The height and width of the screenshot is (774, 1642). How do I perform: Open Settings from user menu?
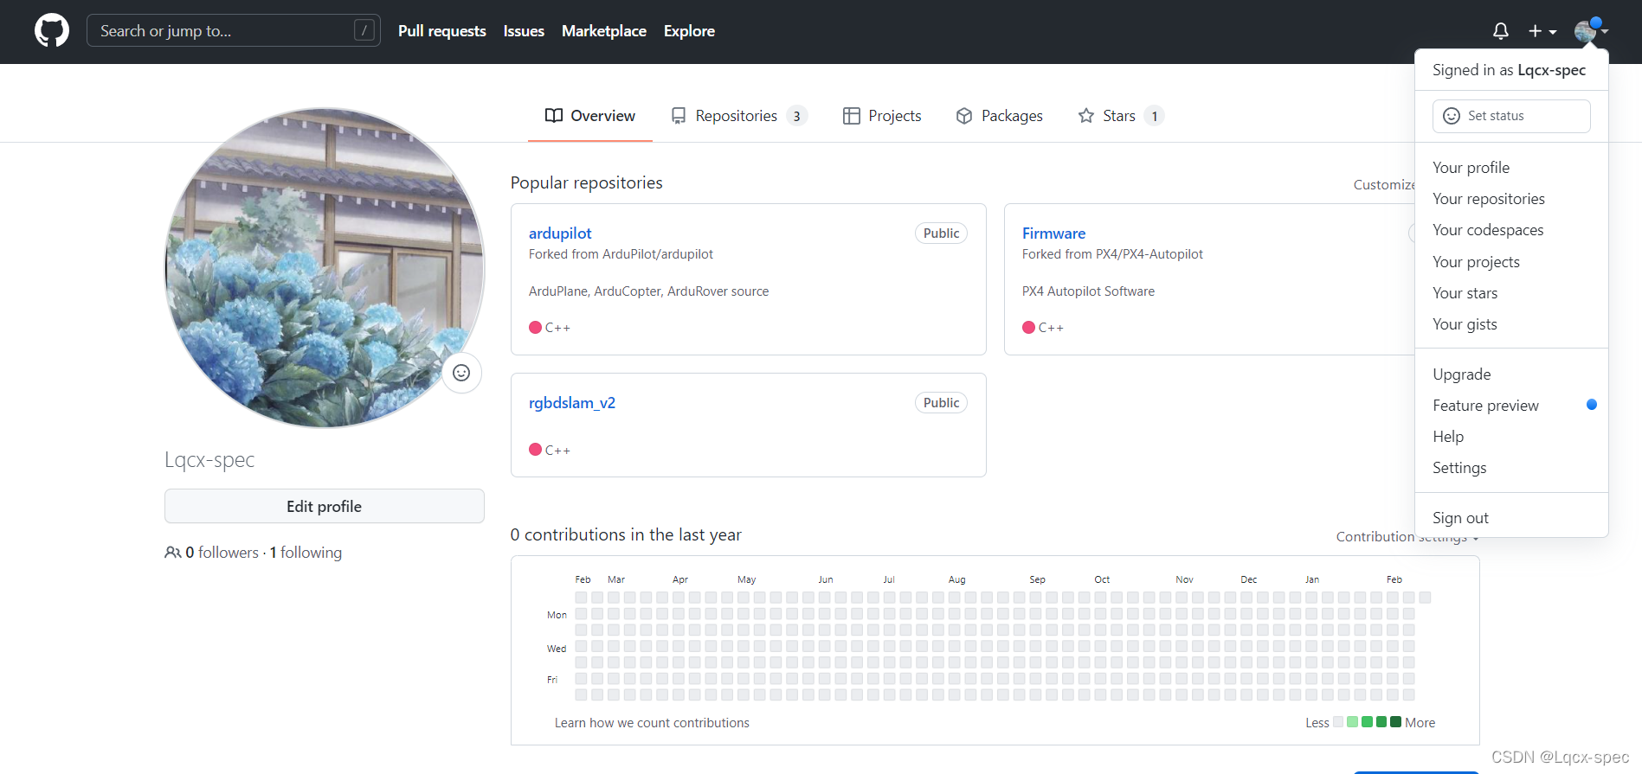1511,468
